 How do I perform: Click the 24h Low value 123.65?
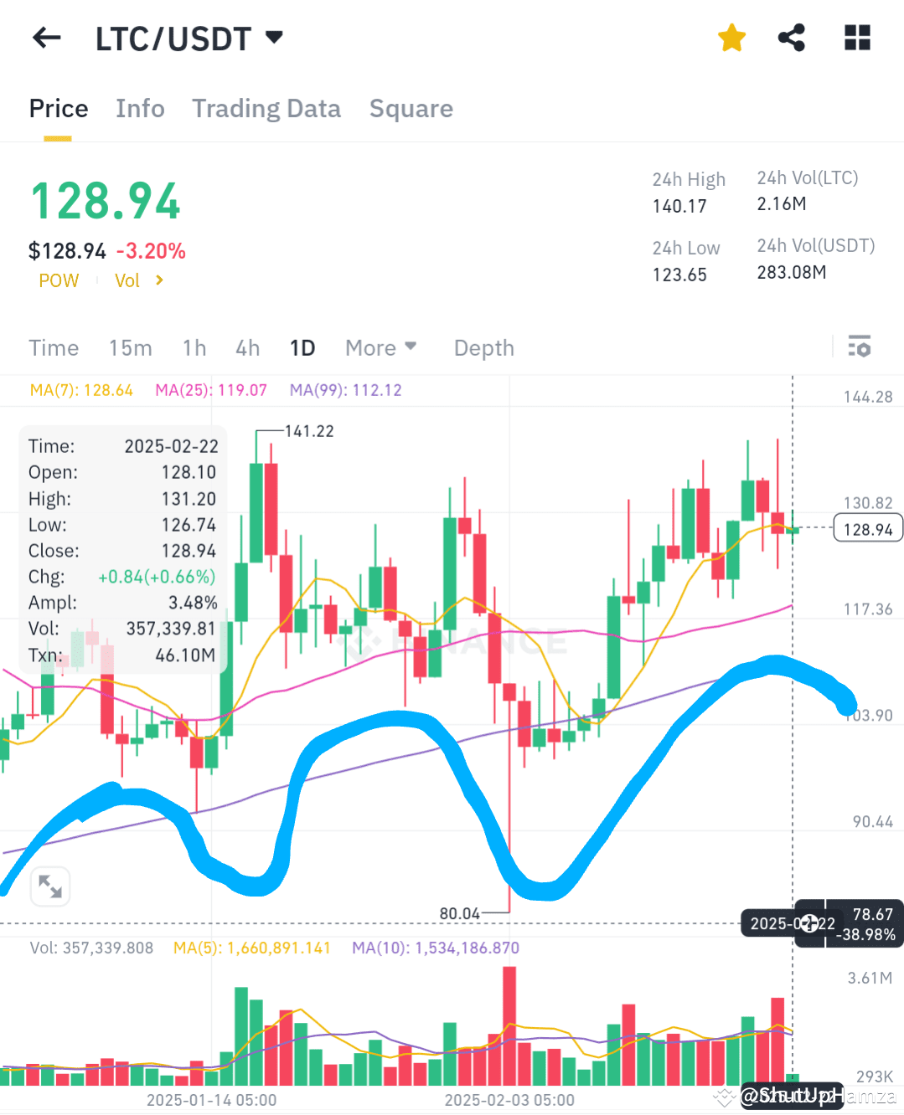tap(679, 275)
